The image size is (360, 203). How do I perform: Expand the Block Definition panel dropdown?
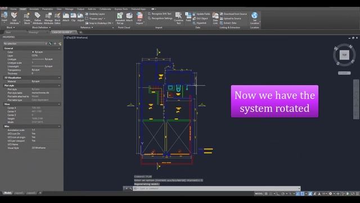41,28
